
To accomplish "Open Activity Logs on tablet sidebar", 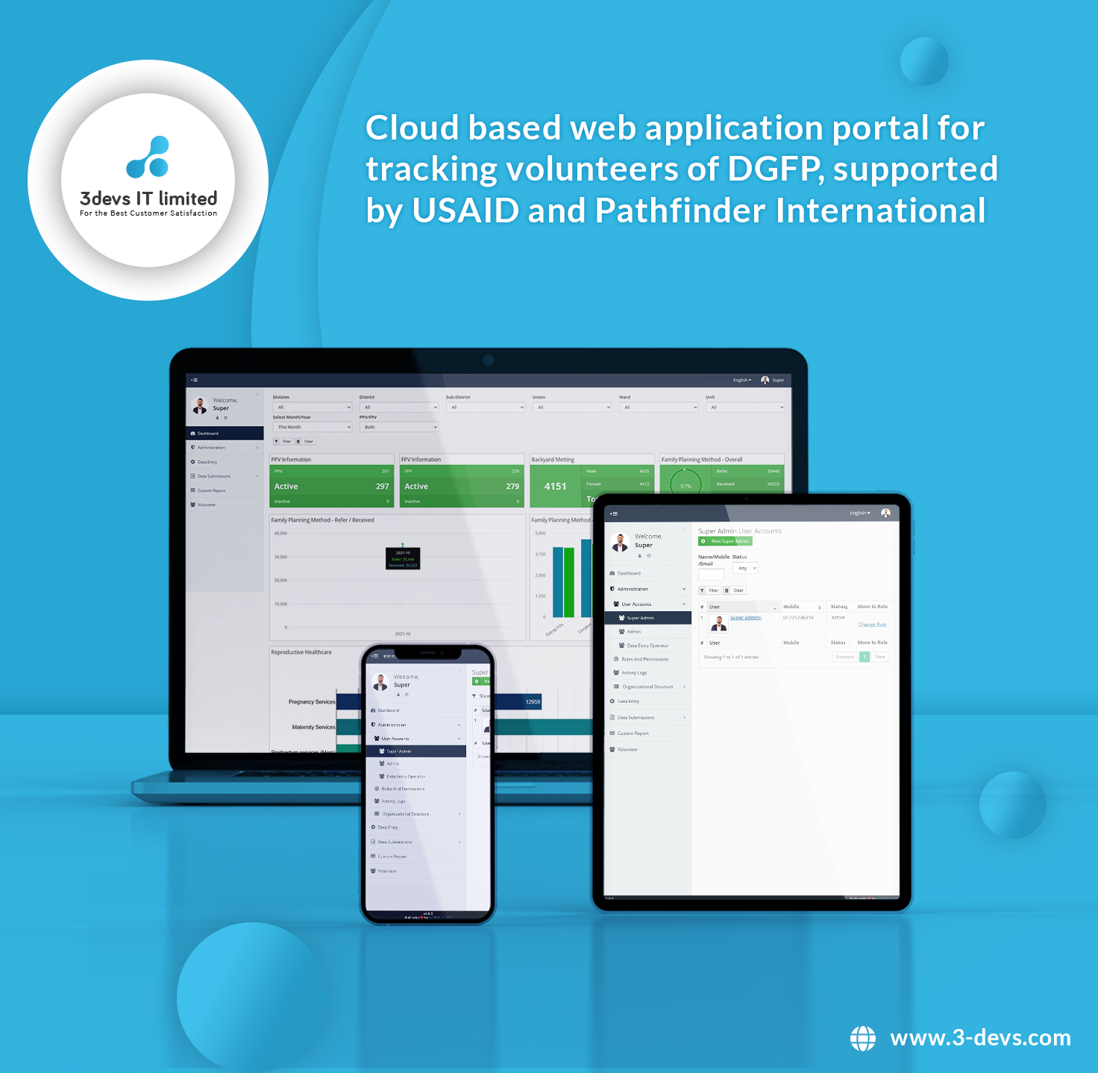I will pyautogui.click(x=647, y=672).
